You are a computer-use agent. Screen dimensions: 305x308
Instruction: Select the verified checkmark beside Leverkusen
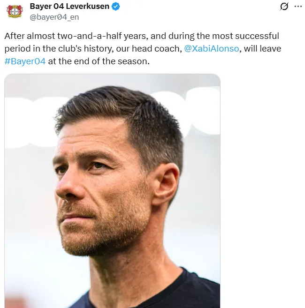tap(116, 7)
